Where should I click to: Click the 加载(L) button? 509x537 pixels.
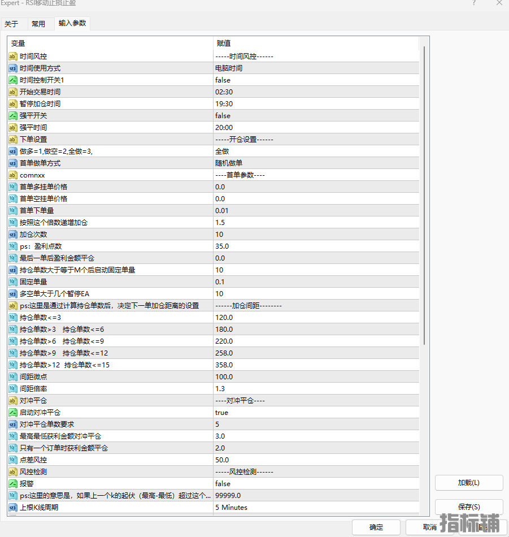(x=468, y=483)
